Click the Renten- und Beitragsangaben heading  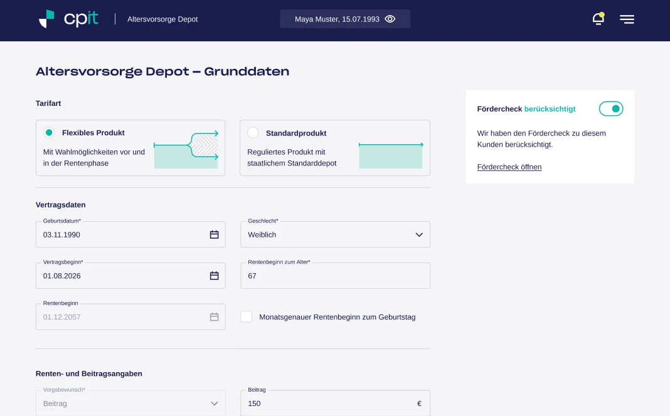tap(89, 373)
